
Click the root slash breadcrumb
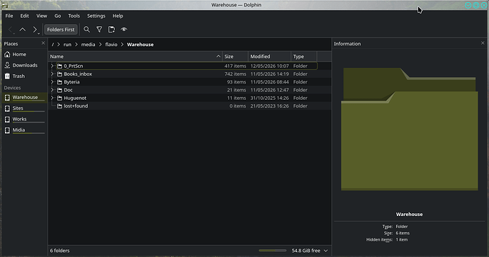click(52, 45)
